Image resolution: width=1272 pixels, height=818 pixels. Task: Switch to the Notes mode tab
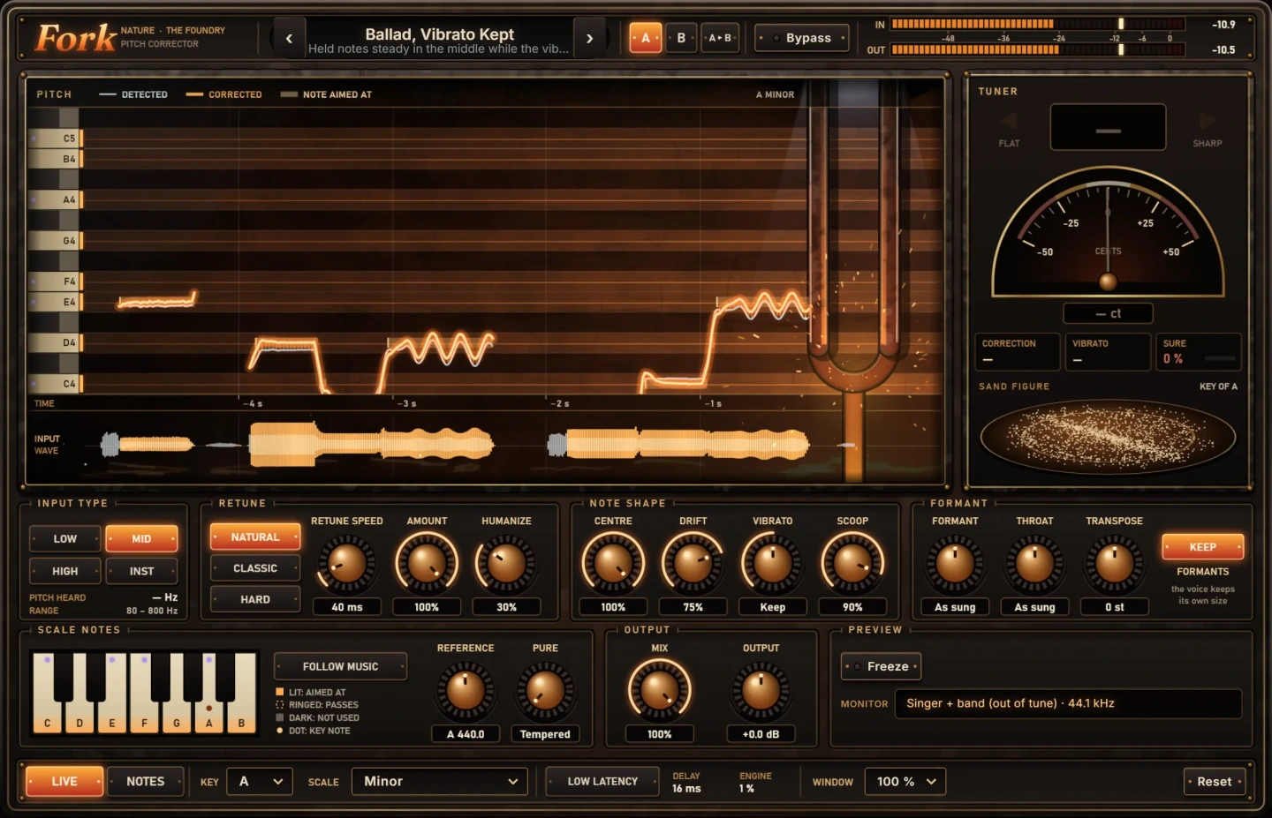tap(146, 781)
